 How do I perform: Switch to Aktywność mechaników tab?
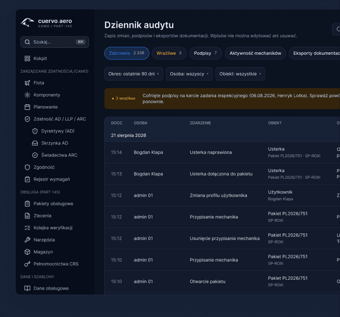tap(255, 53)
